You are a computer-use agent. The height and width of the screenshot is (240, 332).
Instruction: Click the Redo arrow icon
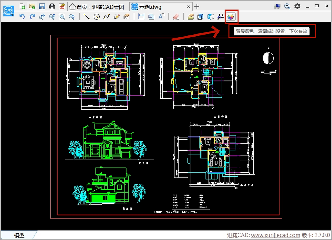tap(32, 17)
